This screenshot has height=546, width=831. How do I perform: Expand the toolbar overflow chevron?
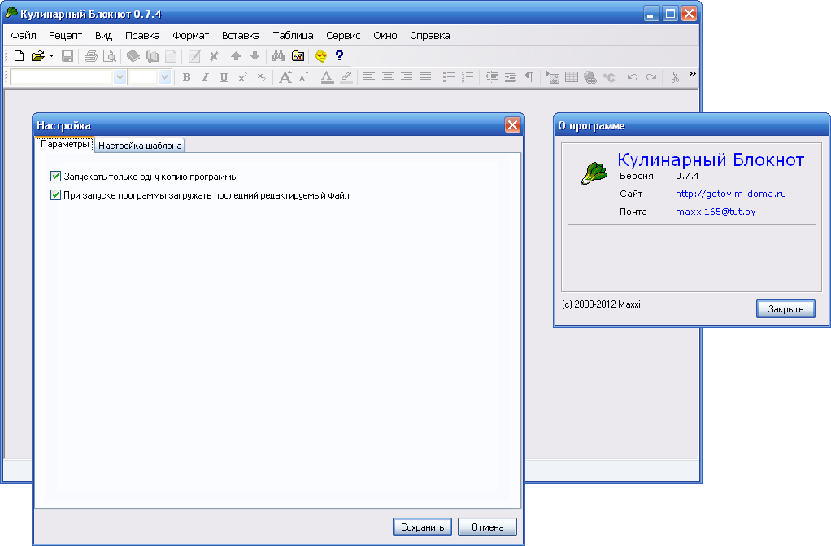coord(692,74)
